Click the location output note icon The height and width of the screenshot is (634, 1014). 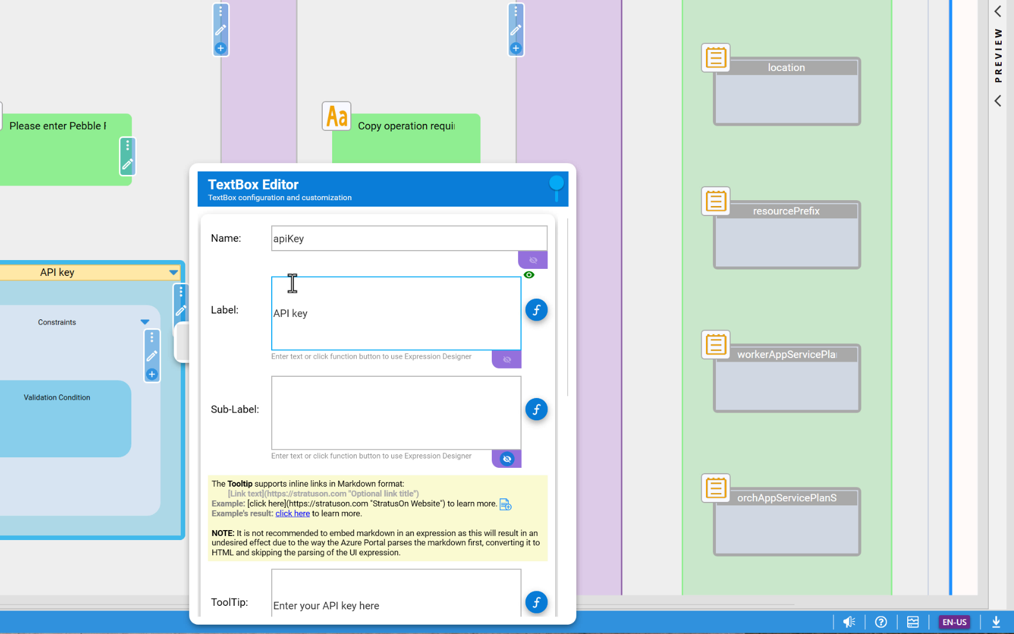[x=716, y=58]
